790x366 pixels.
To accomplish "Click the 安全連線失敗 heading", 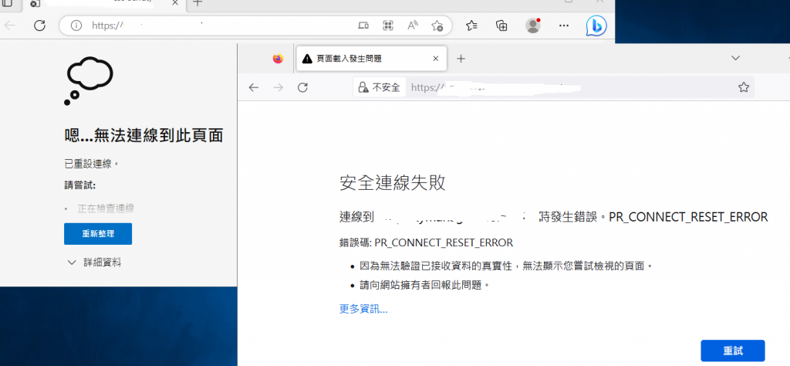I will point(393,183).
